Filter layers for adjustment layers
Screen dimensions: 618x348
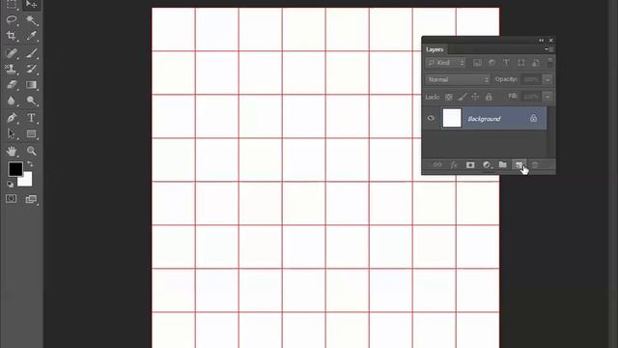492,63
